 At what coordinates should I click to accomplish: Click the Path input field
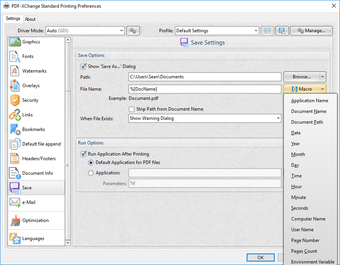pyautogui.click(x=205, y=77)
